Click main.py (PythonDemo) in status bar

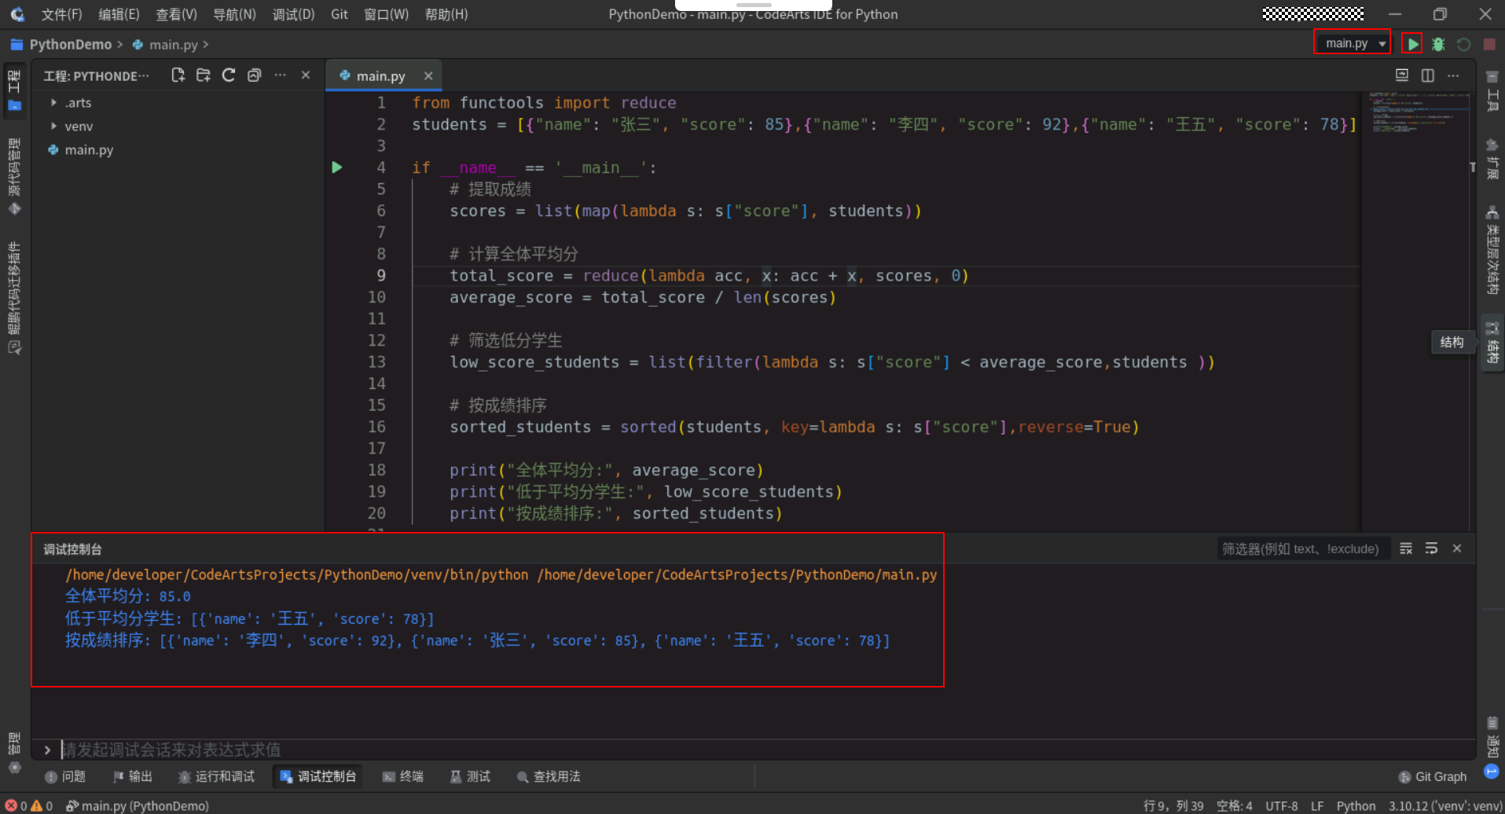point(138,805)
